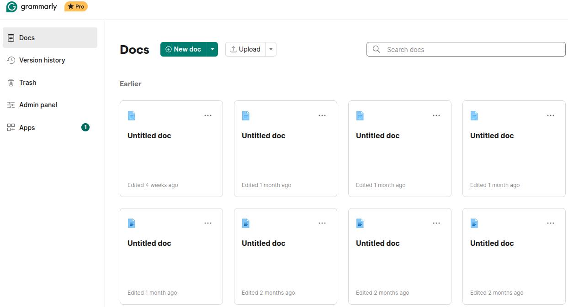Open the Trash from the sidebar
This screenshot has height=307, width=568.
point(27,82)
